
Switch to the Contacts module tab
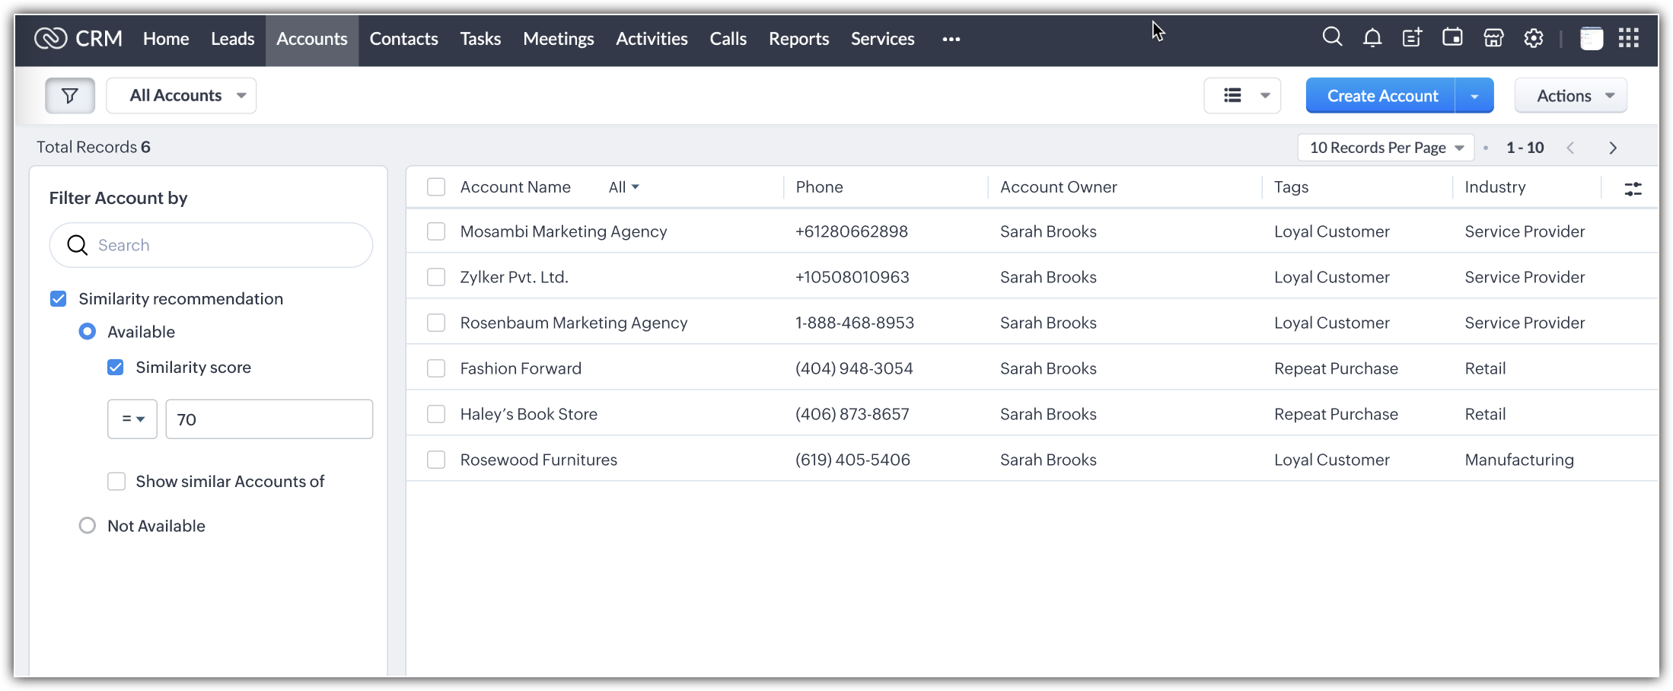point(403,39)
